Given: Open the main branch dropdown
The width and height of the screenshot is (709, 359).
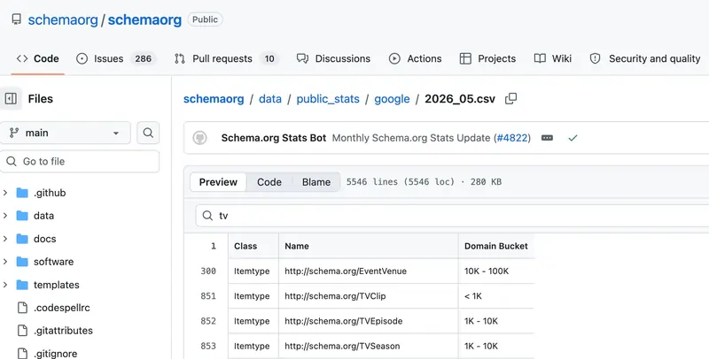Looking at the screenshot, I should (66, 133).
